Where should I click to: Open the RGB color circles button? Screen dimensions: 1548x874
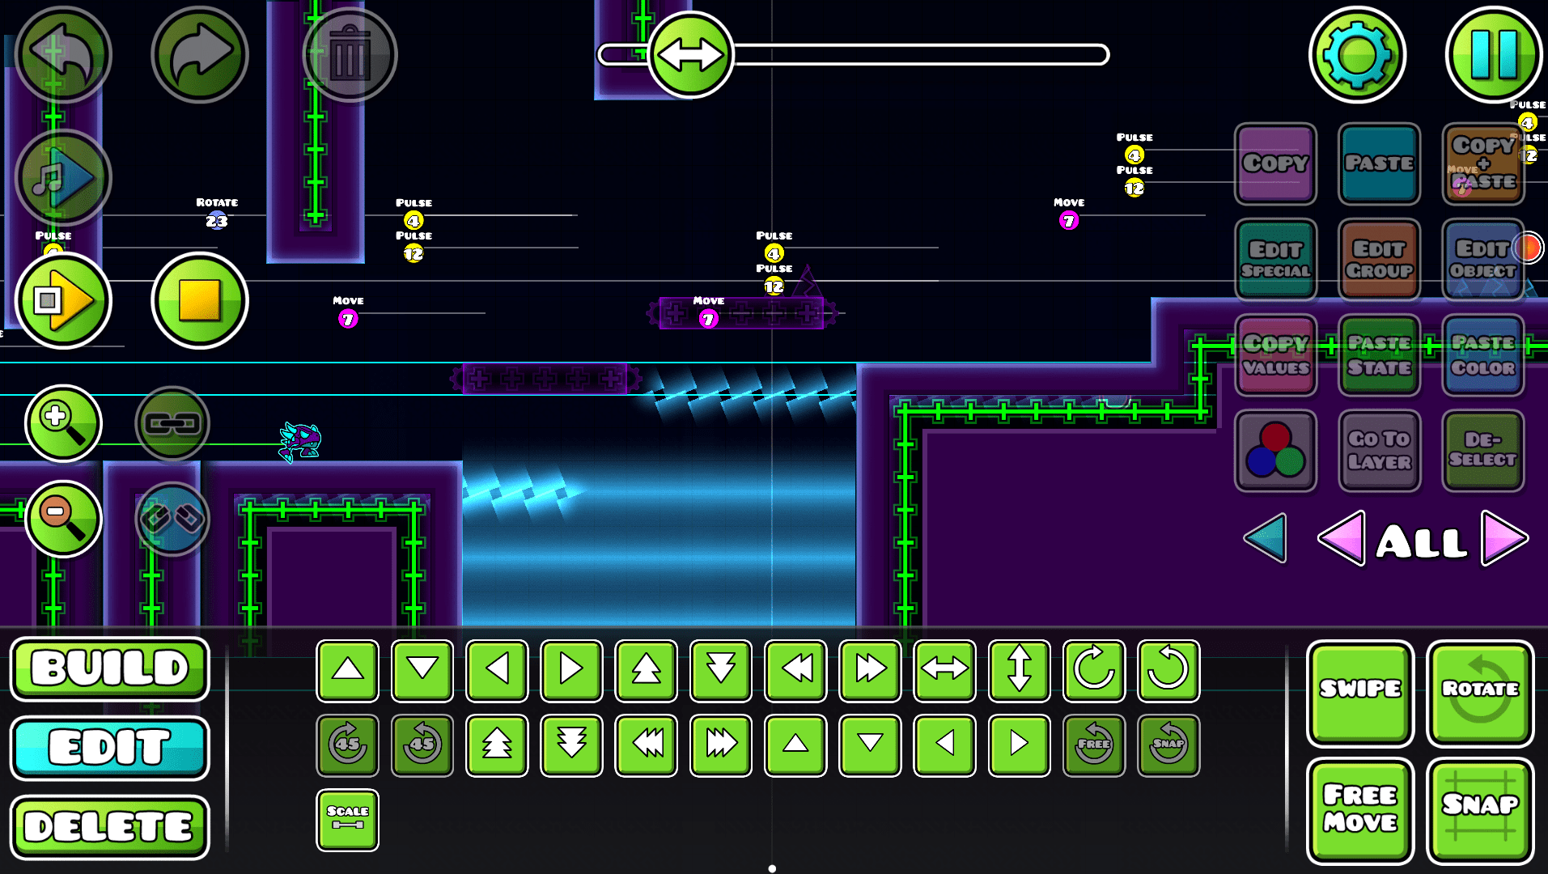1275,451
